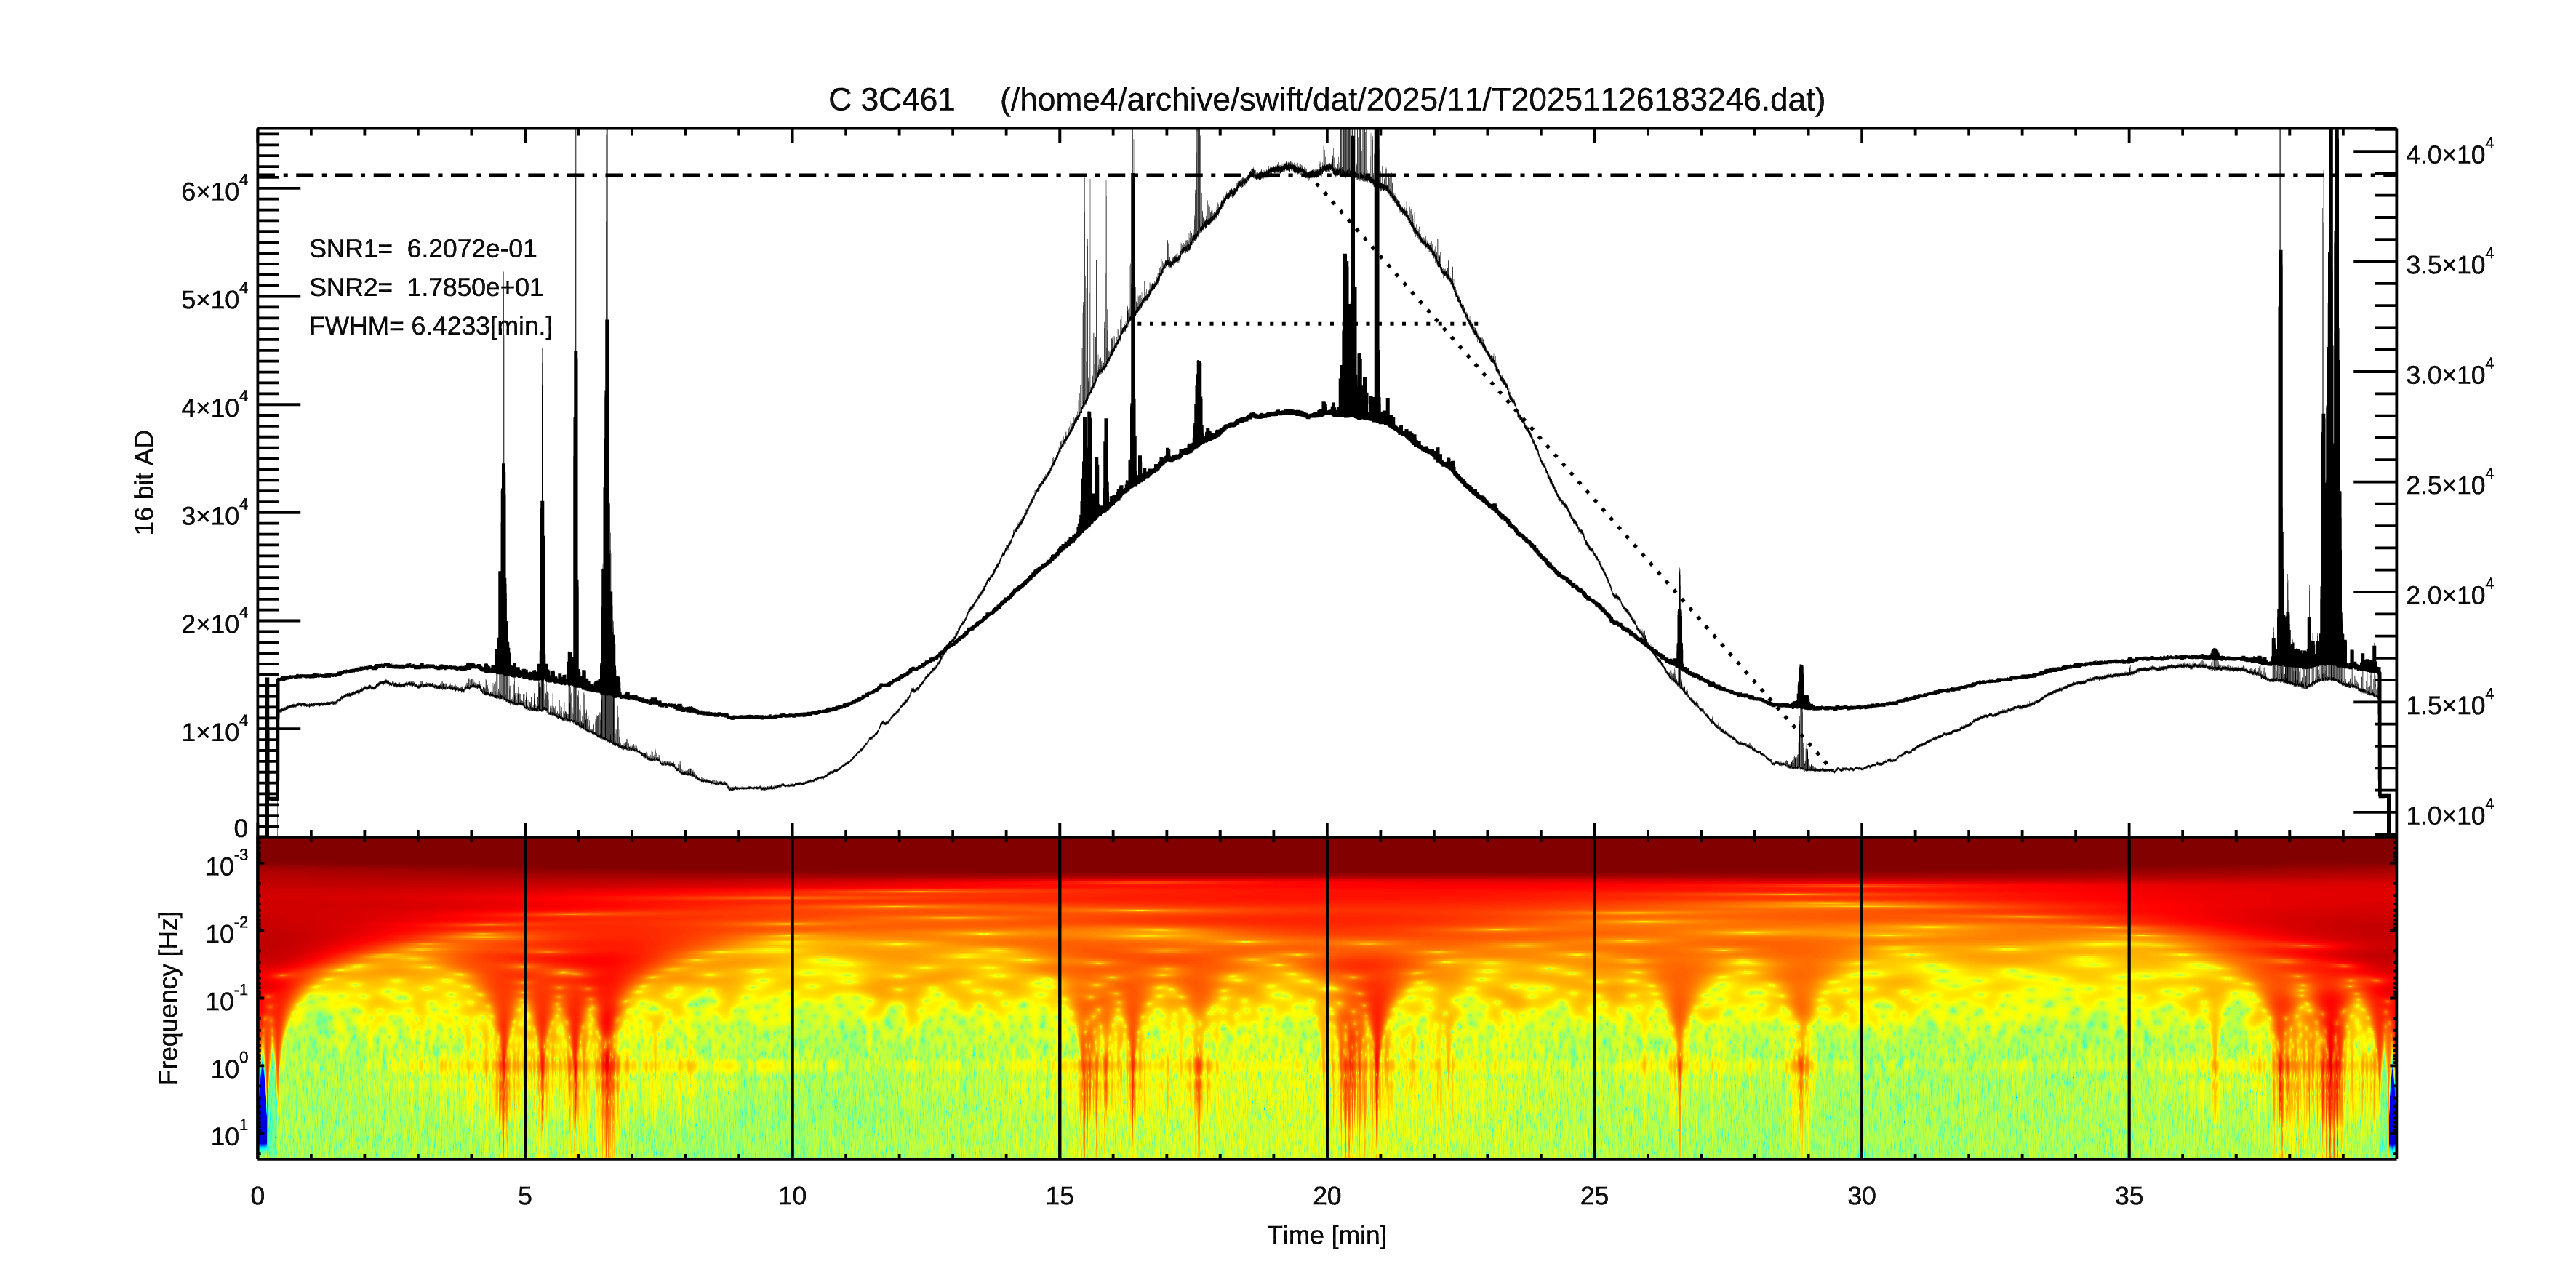Click the 10^1 frequency tick label
The image size is (2576, 1288).
tap(228, 1136)
